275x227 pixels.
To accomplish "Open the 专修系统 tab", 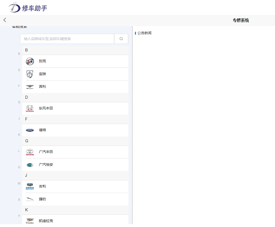I will (x=240, y=20).
